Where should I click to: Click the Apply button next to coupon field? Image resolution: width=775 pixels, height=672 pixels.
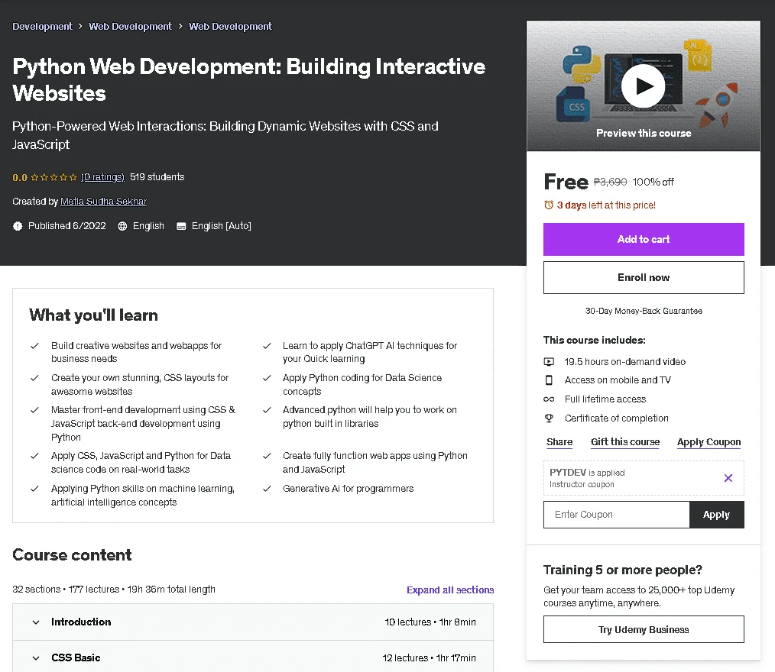click(x=716, y=515)
